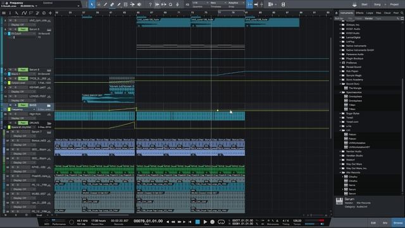Click the Browse view button
Viewport: 405px width, 228px height.
pos(398,222)
